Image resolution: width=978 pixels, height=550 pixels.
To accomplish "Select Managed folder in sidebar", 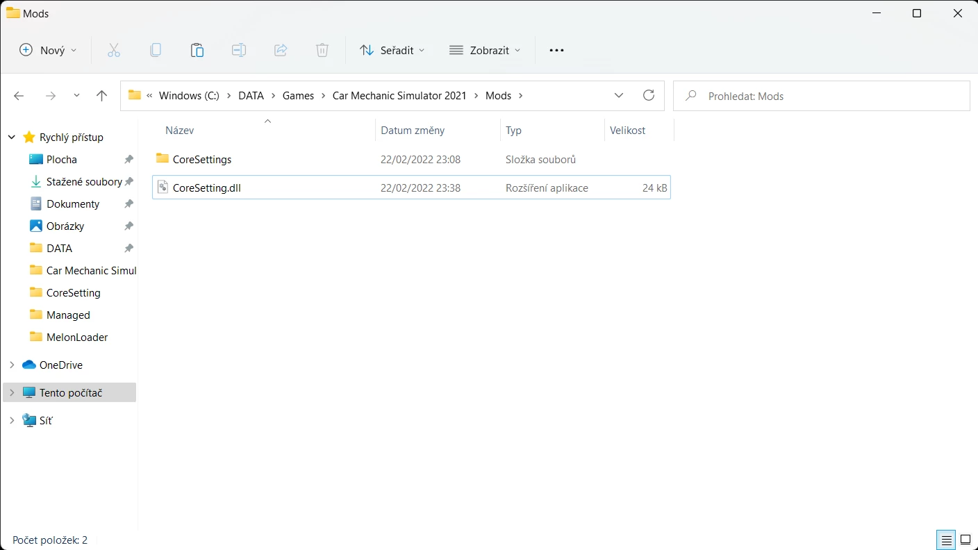I will click(x=68, y=315).
